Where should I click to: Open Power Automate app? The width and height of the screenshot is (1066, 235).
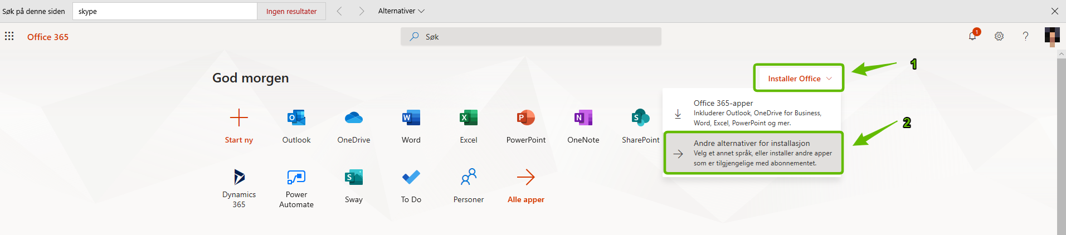pos(296,188)
